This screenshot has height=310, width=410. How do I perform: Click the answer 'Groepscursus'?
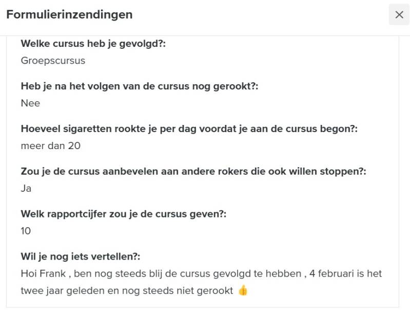[x=53, y=61]
